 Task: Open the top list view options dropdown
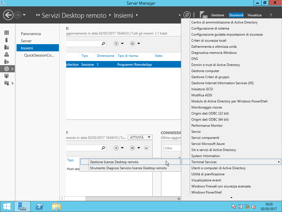tap(119, 44)
